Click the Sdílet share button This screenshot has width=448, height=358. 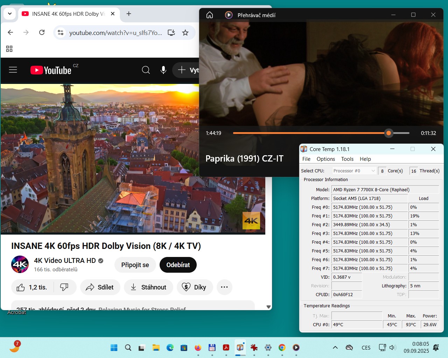pyautogui.click(x=100, y=287)
